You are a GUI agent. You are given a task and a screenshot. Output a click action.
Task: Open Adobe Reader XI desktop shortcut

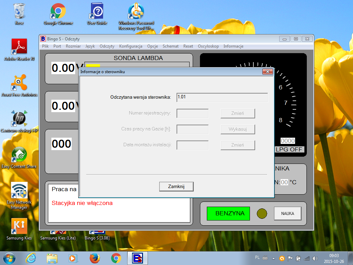[x=19, y=49]
